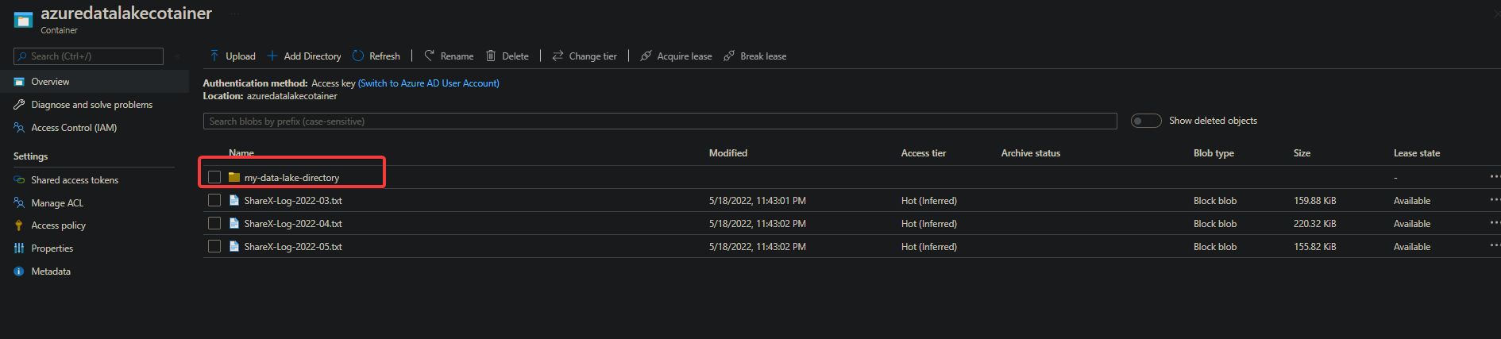This screenshot has width=1501, height=339.
Task: Sort by the Size column header
Action: pos(1302,153)
